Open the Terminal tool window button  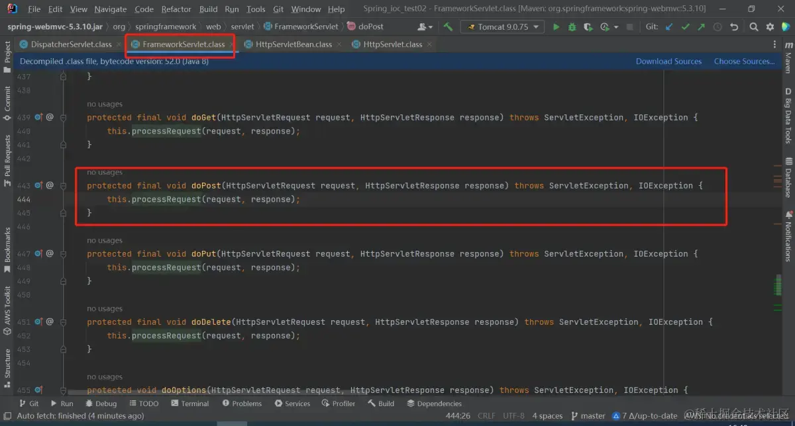coord(189,403)
